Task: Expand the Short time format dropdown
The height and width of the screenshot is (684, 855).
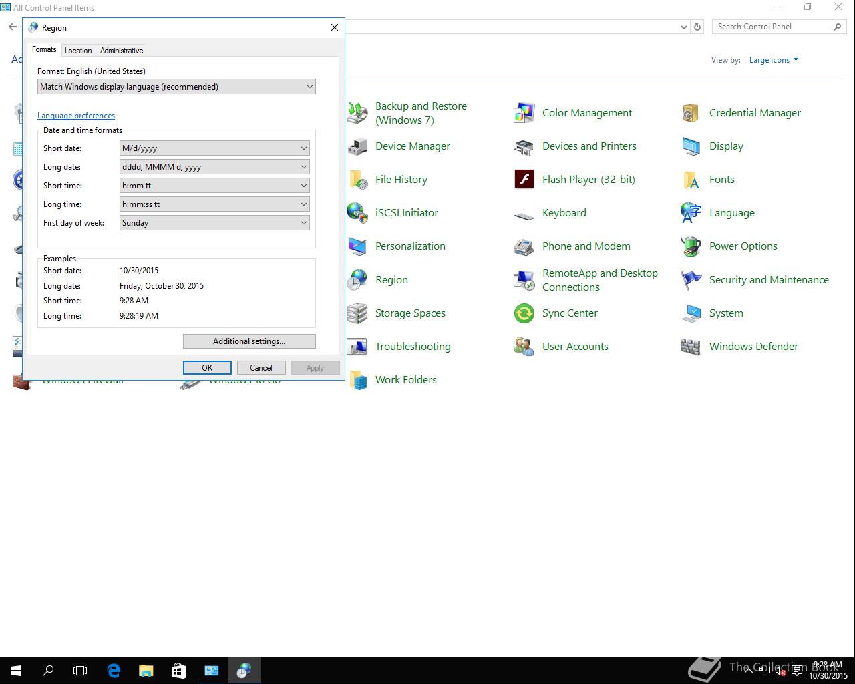Action: (214, 186)
